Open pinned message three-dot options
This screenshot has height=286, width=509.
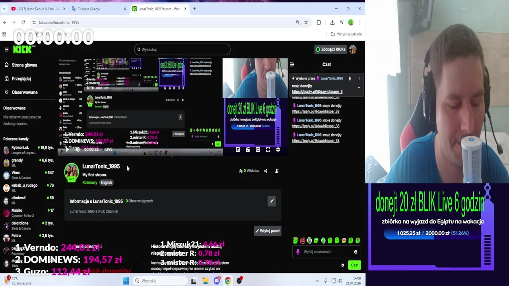[x=359, y=79]
